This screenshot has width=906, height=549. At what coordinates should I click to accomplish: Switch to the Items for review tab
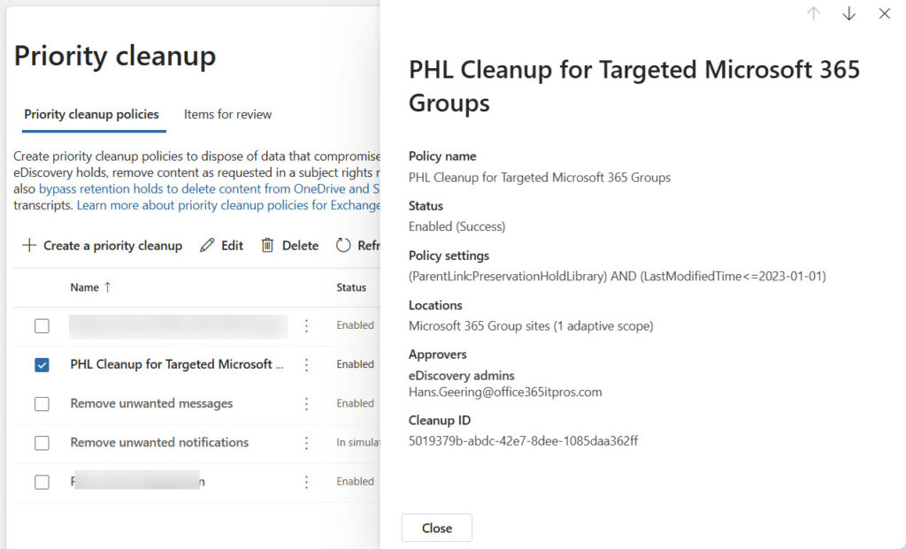226,114
